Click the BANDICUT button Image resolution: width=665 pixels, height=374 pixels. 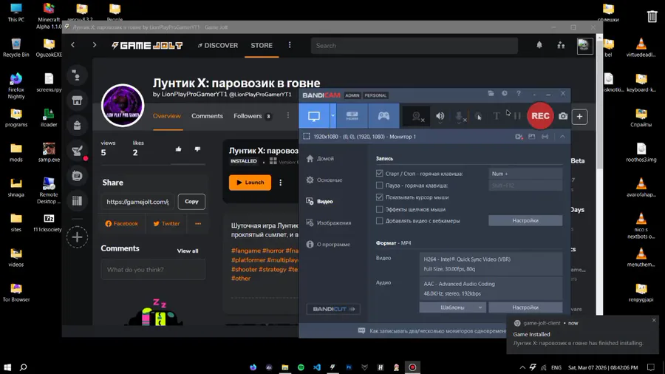pos(333,309)
